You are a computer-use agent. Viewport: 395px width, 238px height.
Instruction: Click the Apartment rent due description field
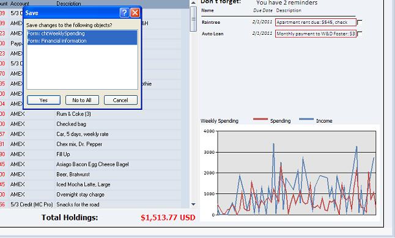pos(316,23)
